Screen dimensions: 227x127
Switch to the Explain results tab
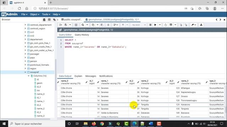[78, 76]
